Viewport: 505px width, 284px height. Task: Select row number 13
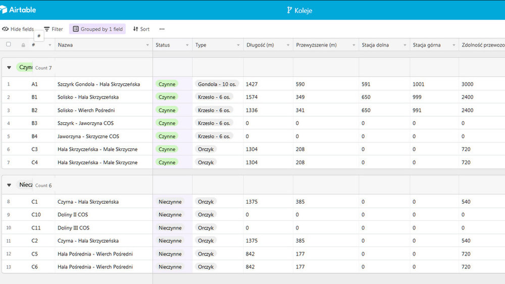9,267
